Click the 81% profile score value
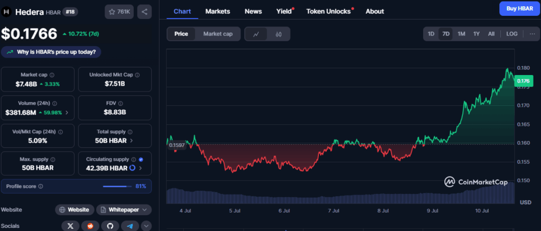The height and width of the screenshot is (231, 541). click(141, 187)
